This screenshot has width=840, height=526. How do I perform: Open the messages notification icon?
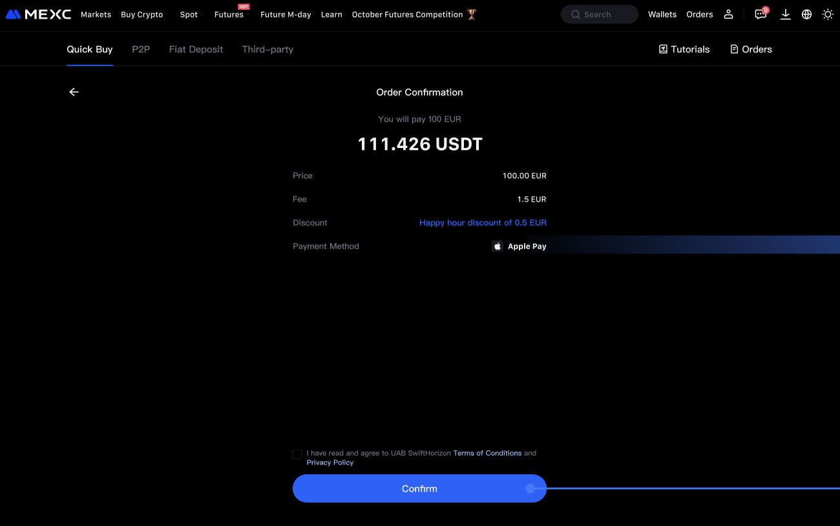pos(761,14)
